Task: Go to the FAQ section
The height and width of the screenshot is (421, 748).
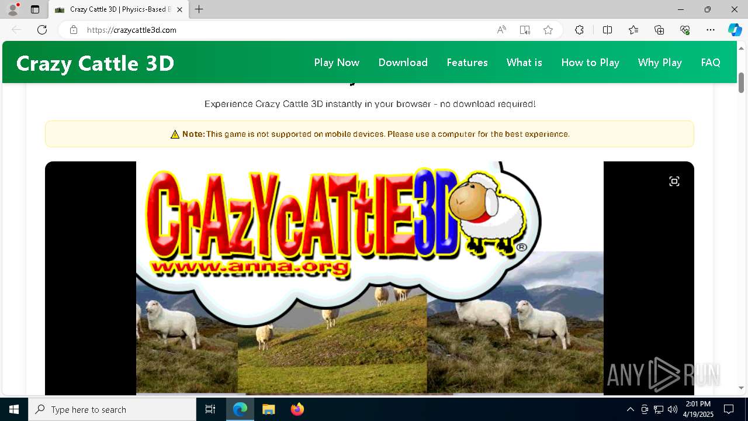Action: click(711, 63)
